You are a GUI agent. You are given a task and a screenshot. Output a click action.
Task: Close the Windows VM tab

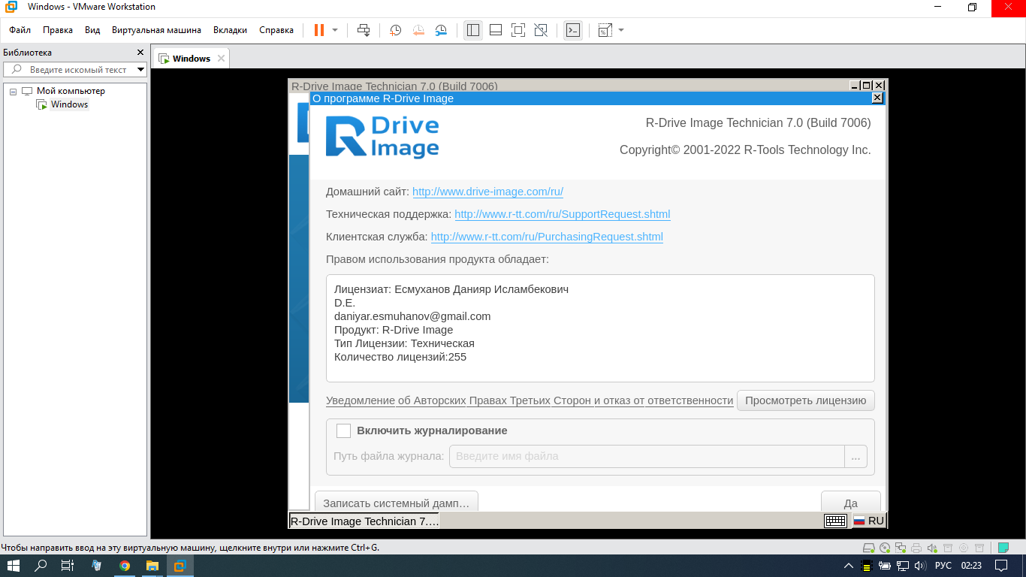[x=221, y=59]
